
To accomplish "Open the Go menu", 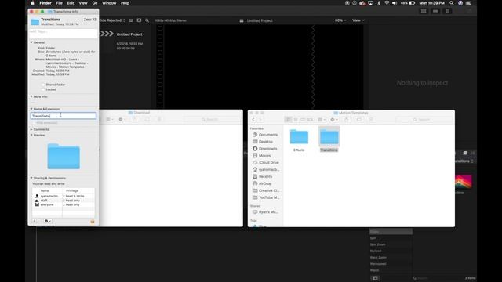I will [x=95, y=3].
